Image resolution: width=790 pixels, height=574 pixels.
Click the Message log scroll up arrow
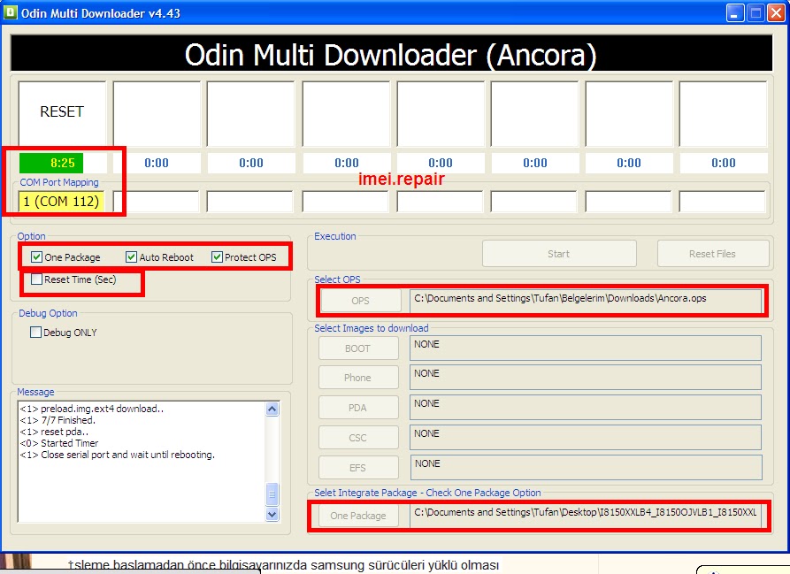(272, 409)
